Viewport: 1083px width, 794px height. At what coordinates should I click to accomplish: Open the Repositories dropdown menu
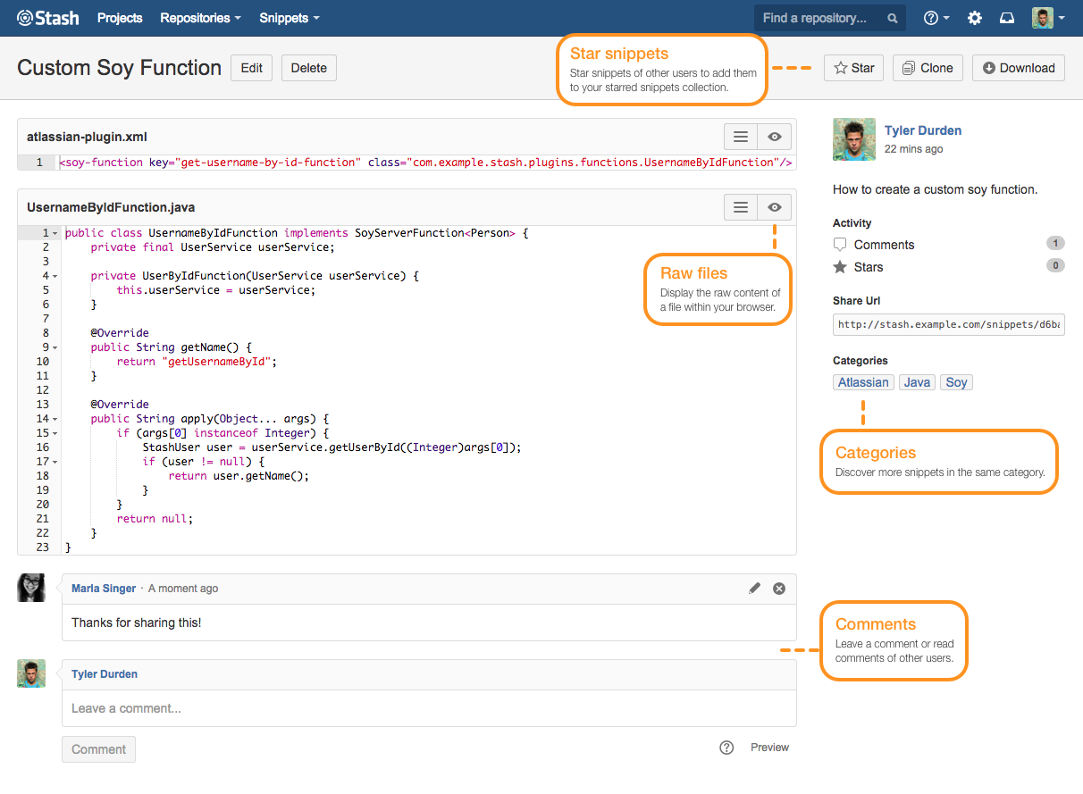coord(196,17)
